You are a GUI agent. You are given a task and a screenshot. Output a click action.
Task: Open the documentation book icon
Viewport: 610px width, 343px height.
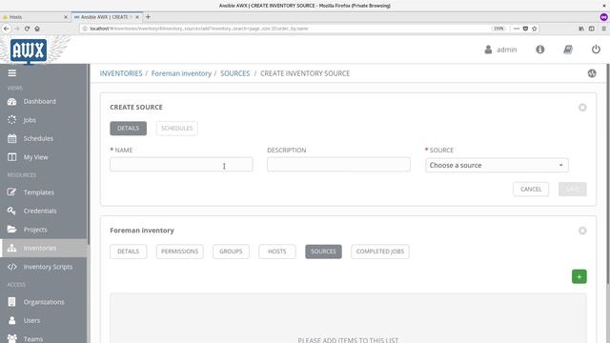[x=568, y=50]
